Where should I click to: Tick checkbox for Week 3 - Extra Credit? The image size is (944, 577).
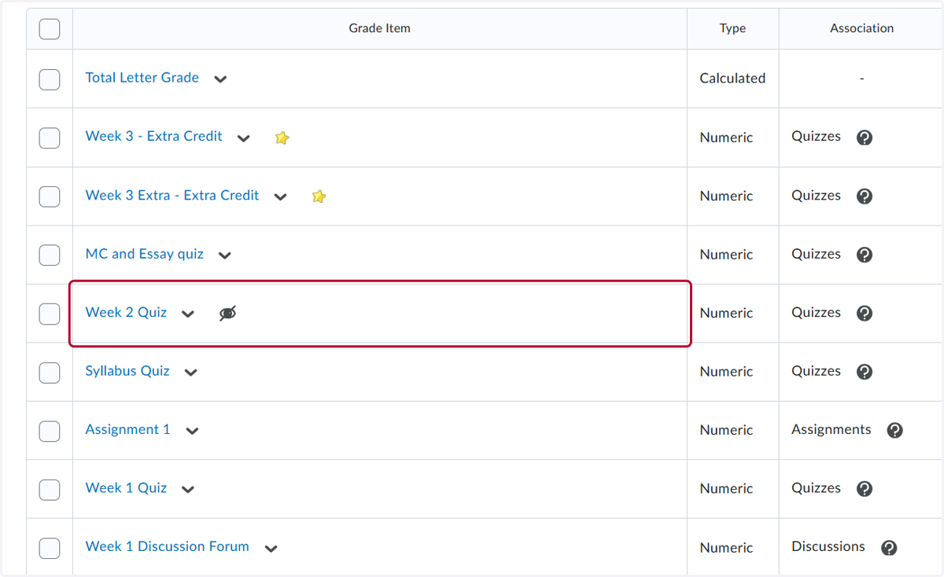click(49, 138)
